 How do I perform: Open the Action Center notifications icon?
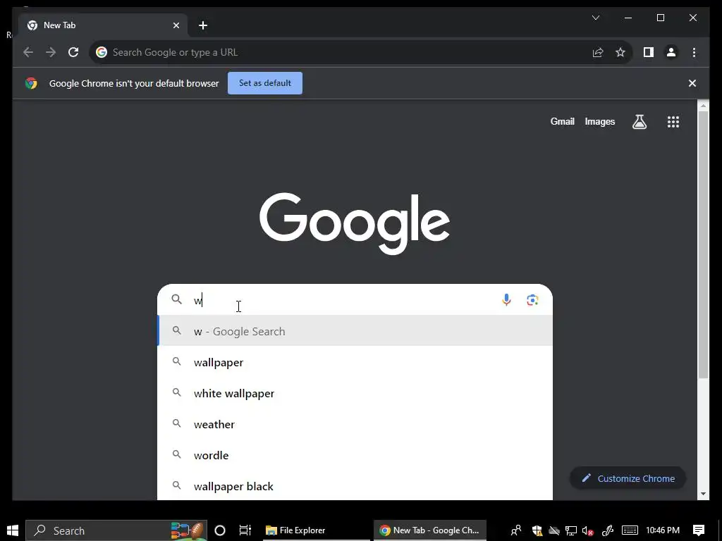pos(699,530)
